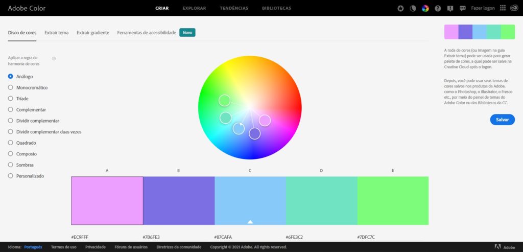Switch to Extrair gradiente tab
This screenshot has height=252, width=523.
(x=93, y=33)
